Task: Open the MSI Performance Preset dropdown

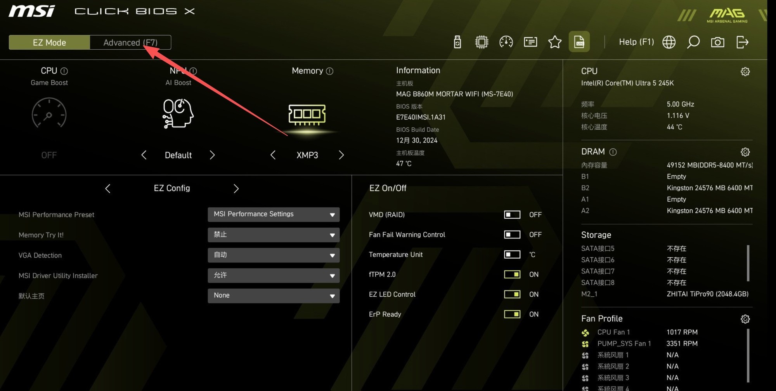Action: coord(274,214)
